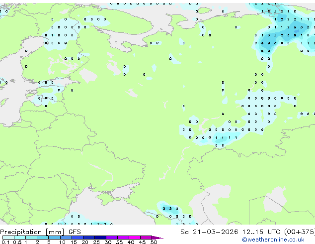
Task: Click the '50' legend scale label
Action: (154, 242)
